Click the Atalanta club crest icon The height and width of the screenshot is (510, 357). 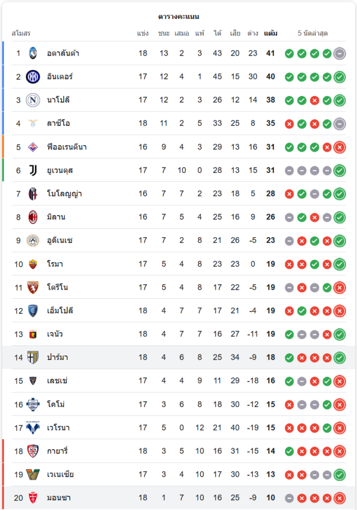point(33,53)
